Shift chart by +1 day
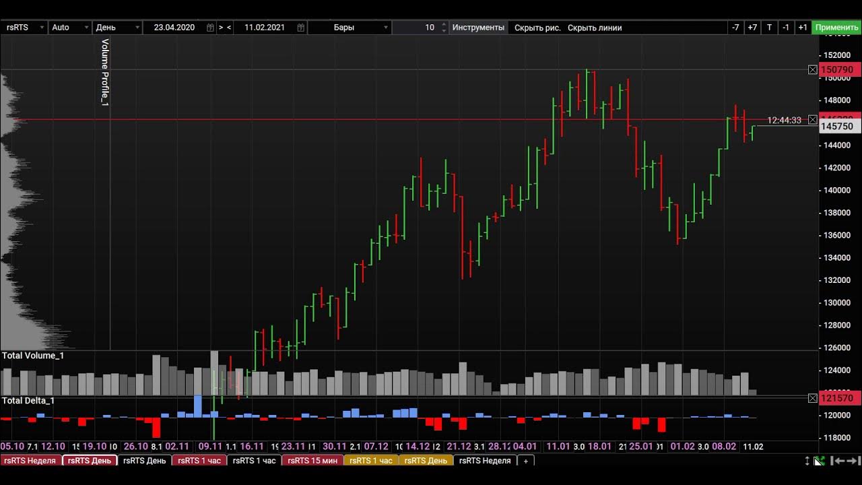Image resolution: width=862 pixels, height=485 pixels. pos(803,28)
